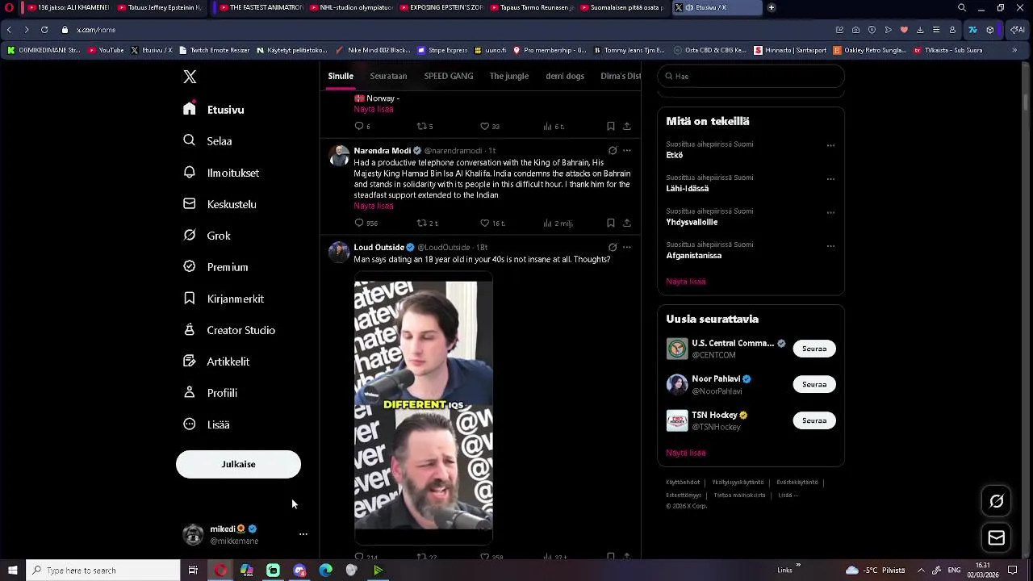This screenshot has height=581, width=1033.
Task: Open Microsoft Edge from taskbar
Action: [x=325, y=571]
